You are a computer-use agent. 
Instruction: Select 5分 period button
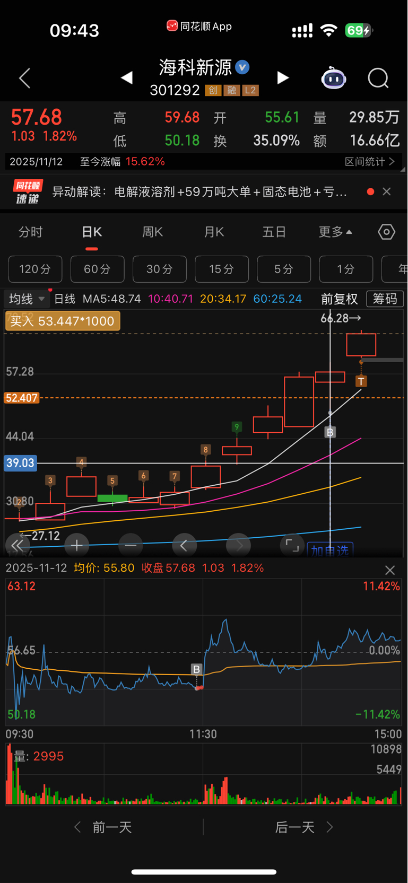284,269
